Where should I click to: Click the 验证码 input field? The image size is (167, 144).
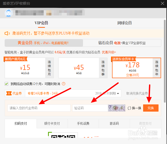click(x=90, y=108)
